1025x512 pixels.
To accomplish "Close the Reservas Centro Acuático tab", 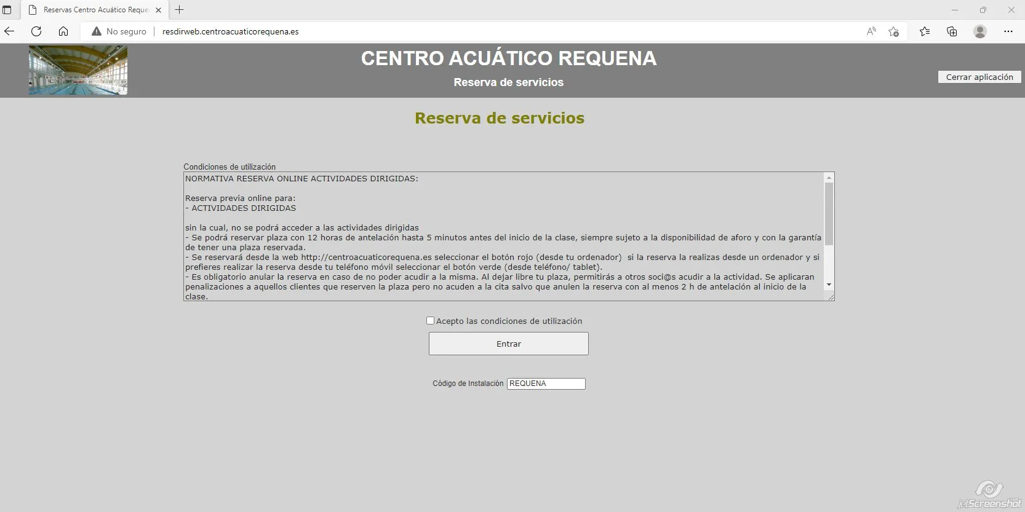I will (158, 10).
